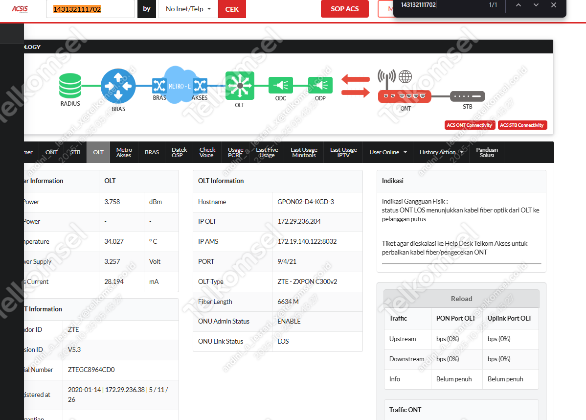Click the red CEK button
This screenshot has height=420, width=586.
(232, 9)
